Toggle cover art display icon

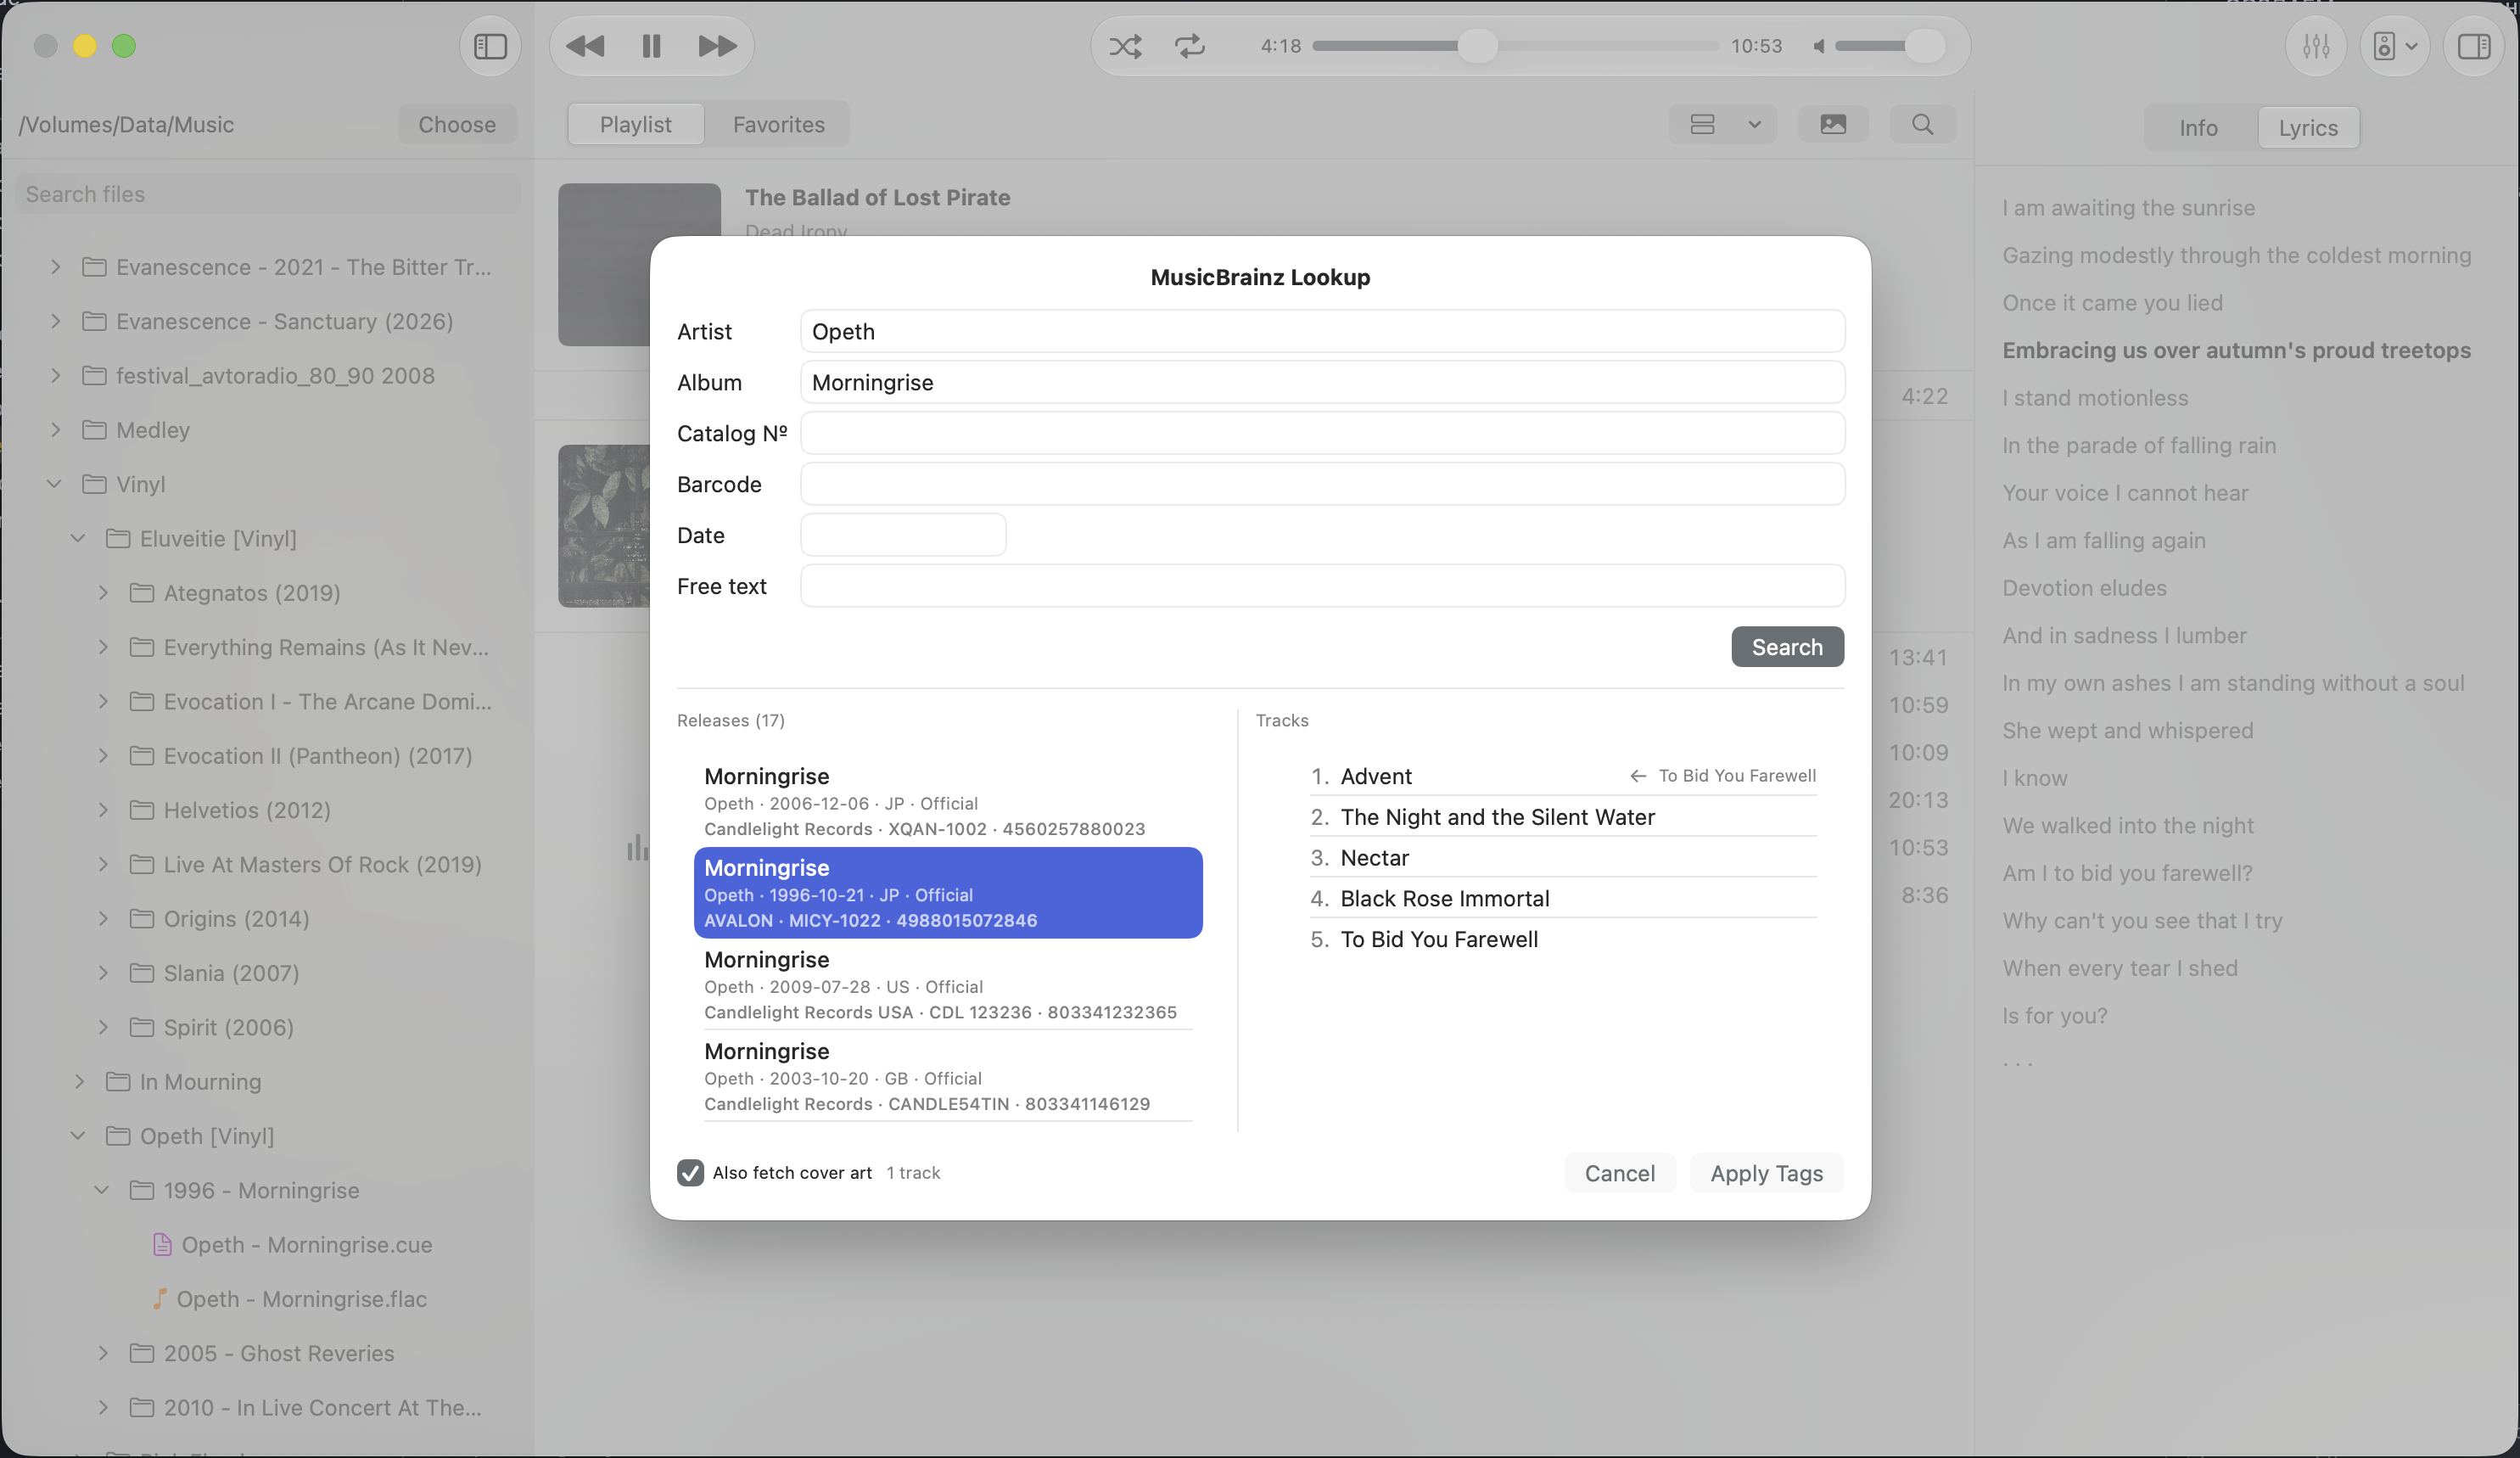pyautogui.click(x=1833, y=124)
